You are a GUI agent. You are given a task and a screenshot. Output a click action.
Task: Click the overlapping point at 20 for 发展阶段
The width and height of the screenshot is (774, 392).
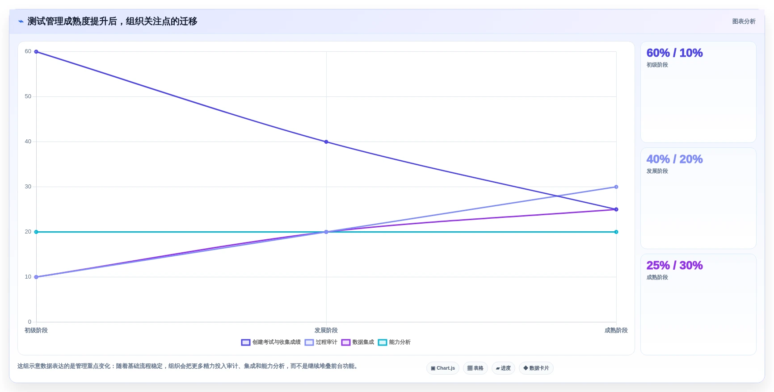326,232
